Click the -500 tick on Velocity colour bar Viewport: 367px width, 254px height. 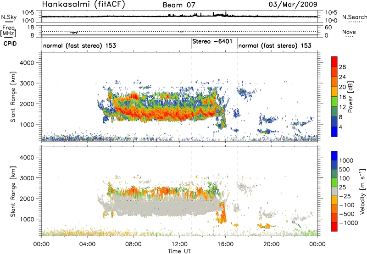click(347, 214)
